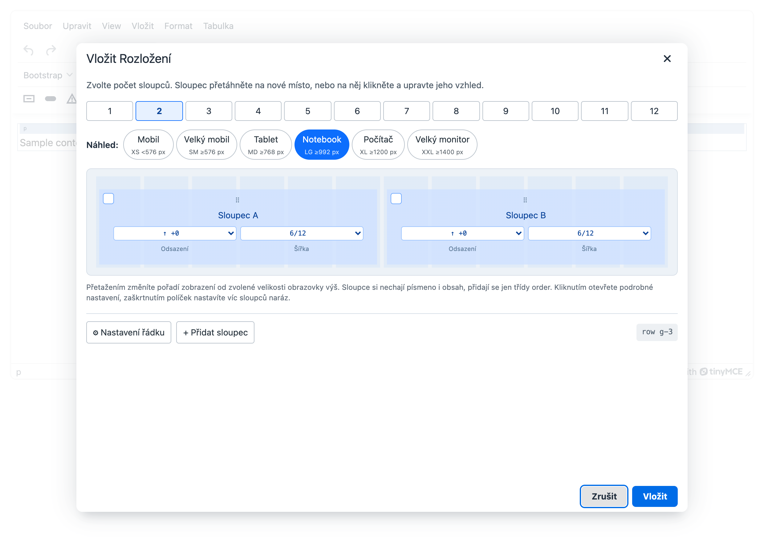The image size is (764, 555).
Task: Tick the checkbox on Sloupec A
Action: coord(108,199)
